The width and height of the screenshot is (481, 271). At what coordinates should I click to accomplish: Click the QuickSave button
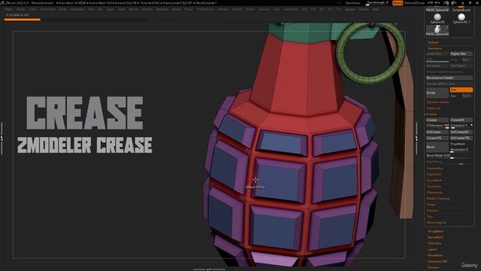coord(352,3)
